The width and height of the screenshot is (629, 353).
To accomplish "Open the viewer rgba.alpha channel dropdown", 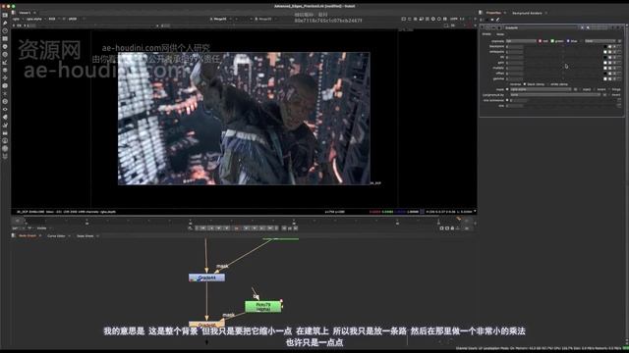I will click(x=35, y=19).
